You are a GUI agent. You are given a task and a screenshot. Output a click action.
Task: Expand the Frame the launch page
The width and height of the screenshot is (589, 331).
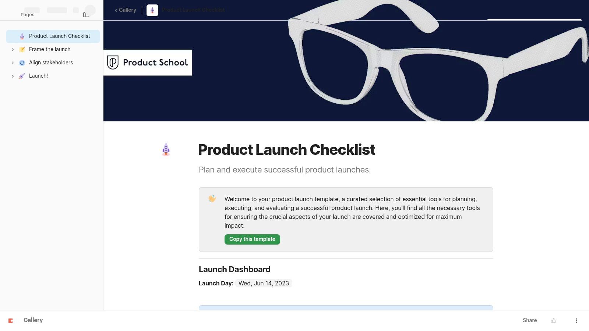pyautogui.click(x=13, y=49)
